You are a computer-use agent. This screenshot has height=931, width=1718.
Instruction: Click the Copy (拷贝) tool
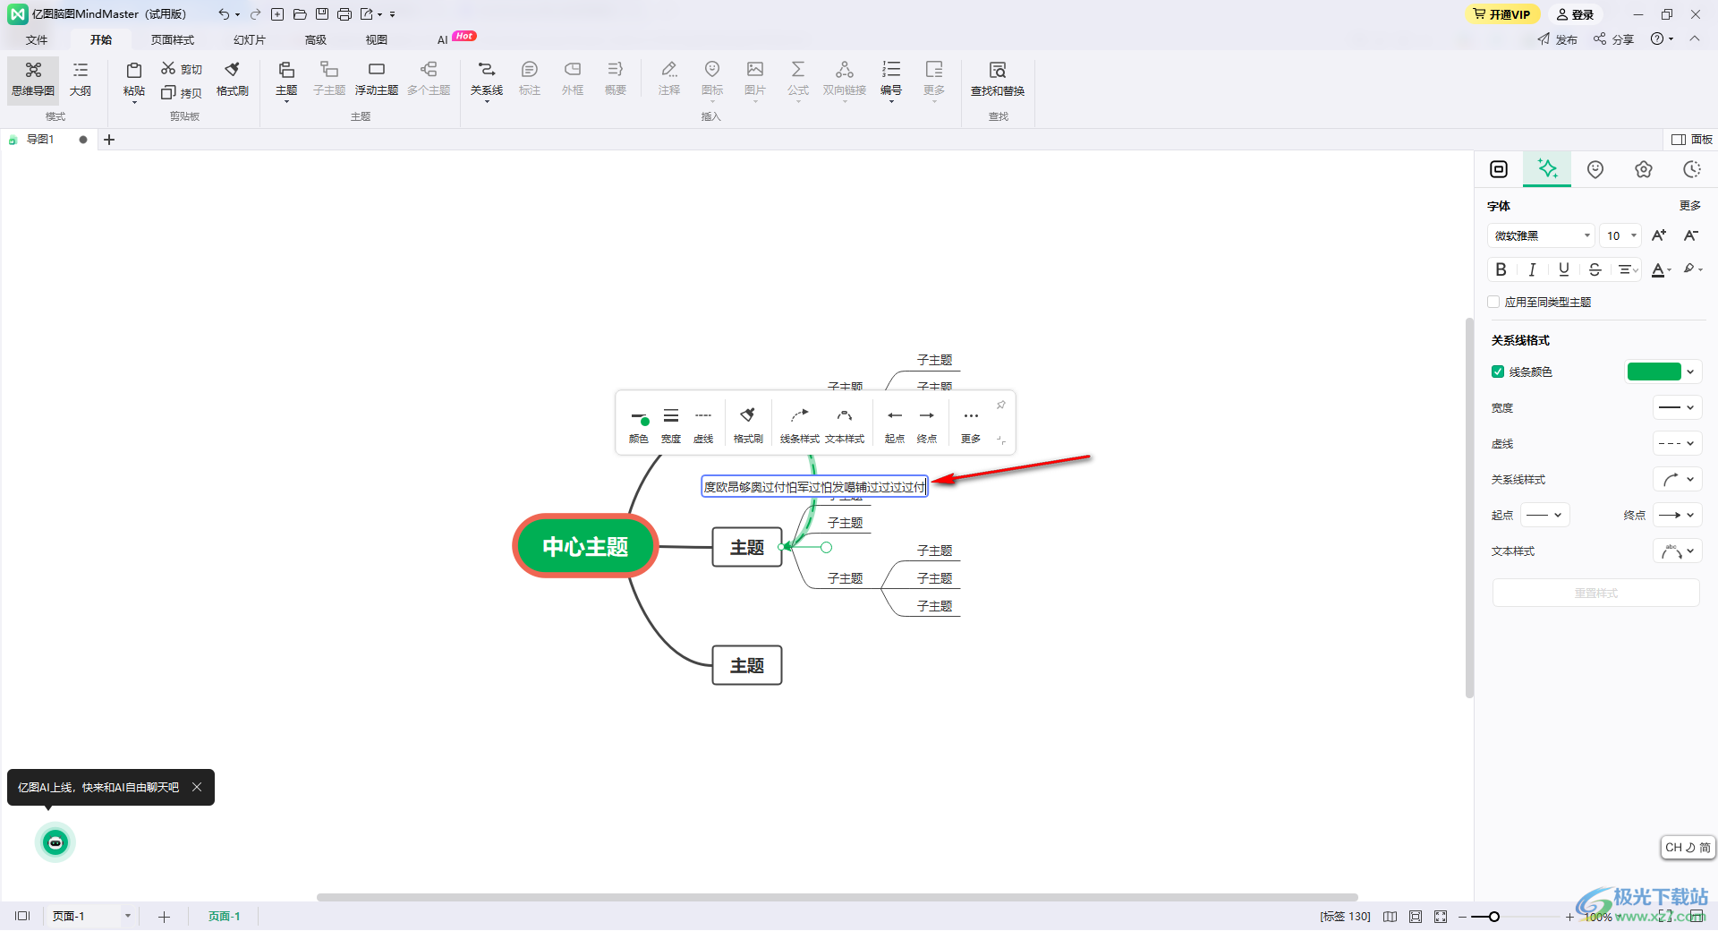coord(182,92)
